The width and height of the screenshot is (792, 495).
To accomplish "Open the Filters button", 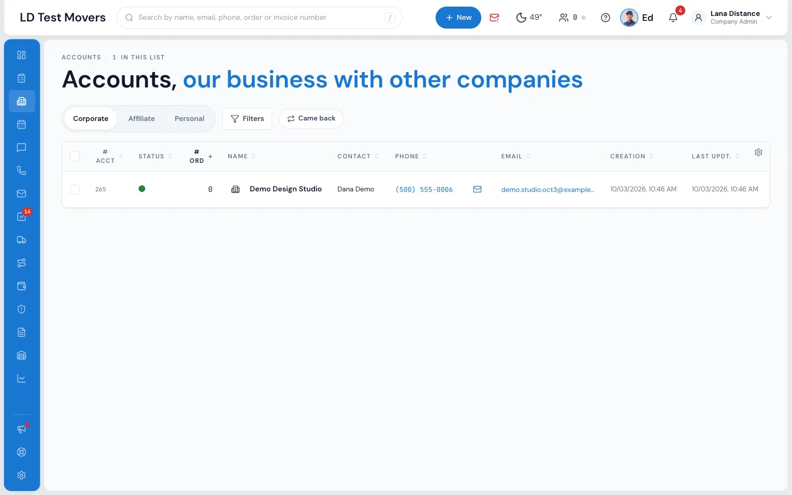I will [247, 119].
